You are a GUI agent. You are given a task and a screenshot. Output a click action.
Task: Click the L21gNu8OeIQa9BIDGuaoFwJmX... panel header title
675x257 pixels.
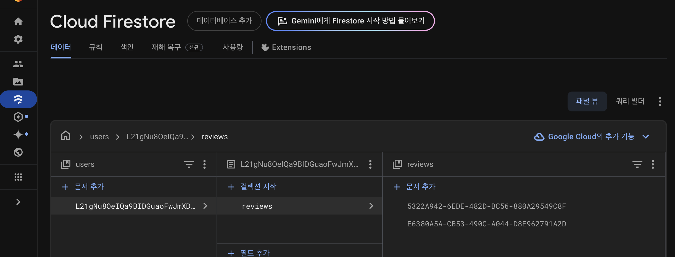click(x=299, y=164)
